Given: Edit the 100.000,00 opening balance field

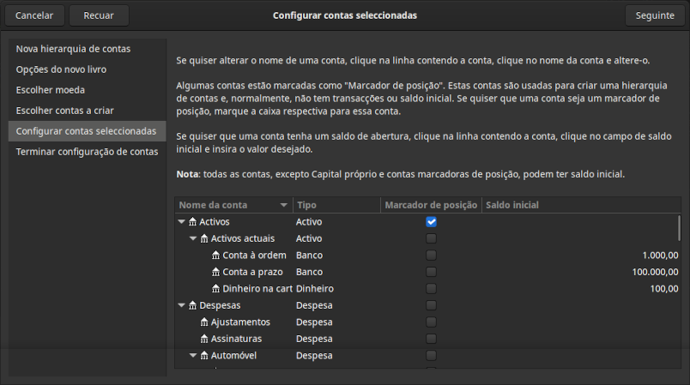Looking at the screenshot, I should pos(655,272).
